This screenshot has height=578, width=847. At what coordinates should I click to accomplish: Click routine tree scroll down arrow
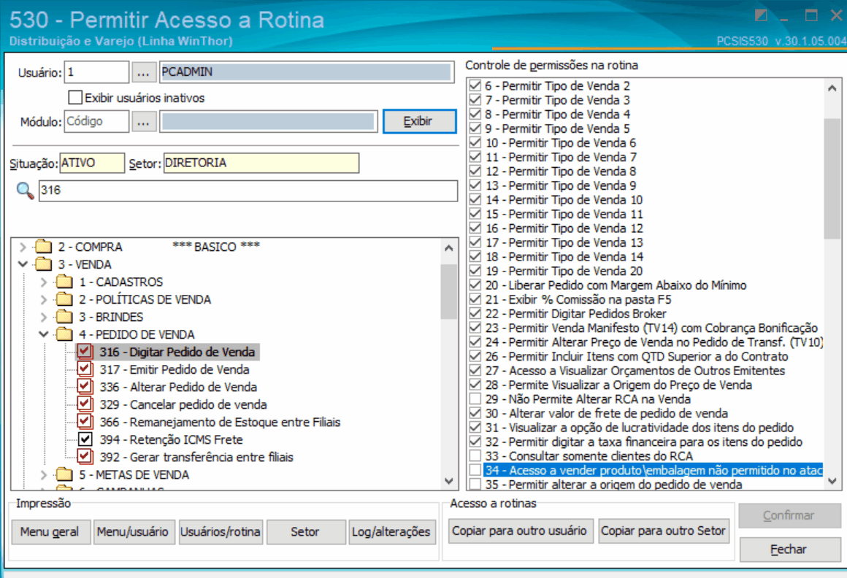pyautogui.click(x=449, y=480)
